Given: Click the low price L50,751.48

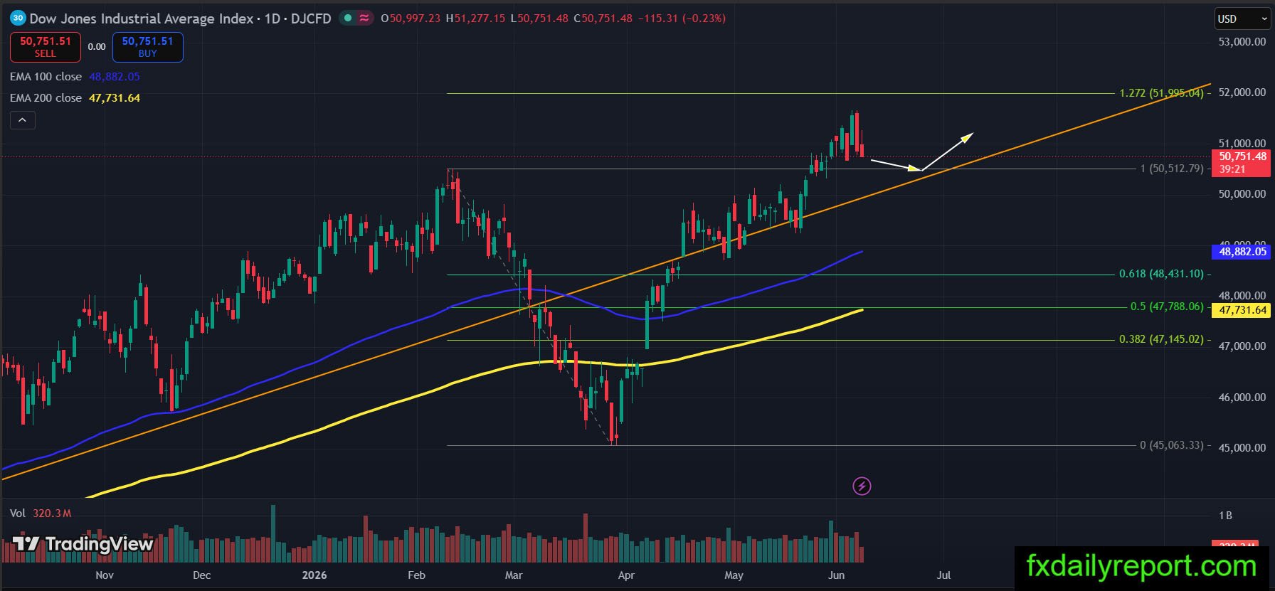Looking at the screenshot, I should 539,18.
